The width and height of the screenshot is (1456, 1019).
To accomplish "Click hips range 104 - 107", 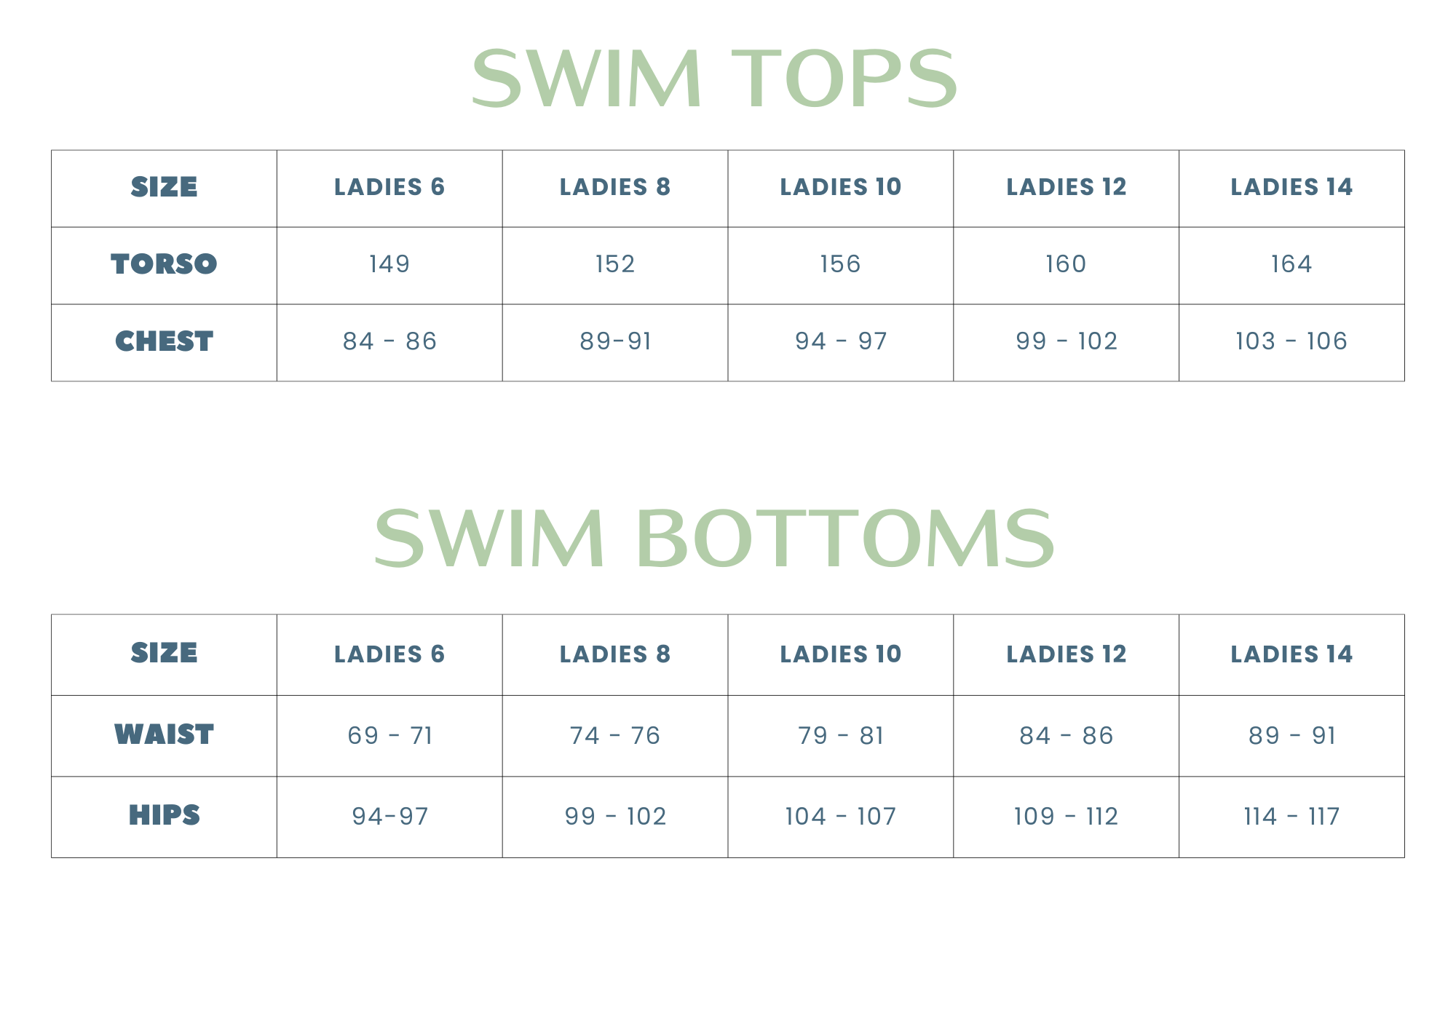I will (x=840, y=817).
